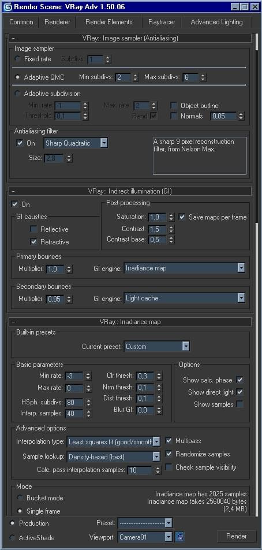Screen dimensions: 262x550
Task: Adjust the Contrast spinner
Action: click(171, 229)
